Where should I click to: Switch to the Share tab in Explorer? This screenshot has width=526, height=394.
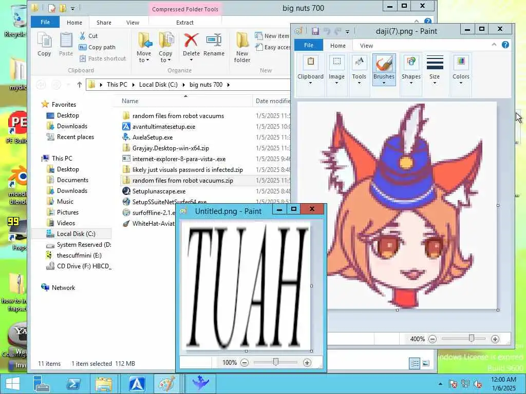104,23
